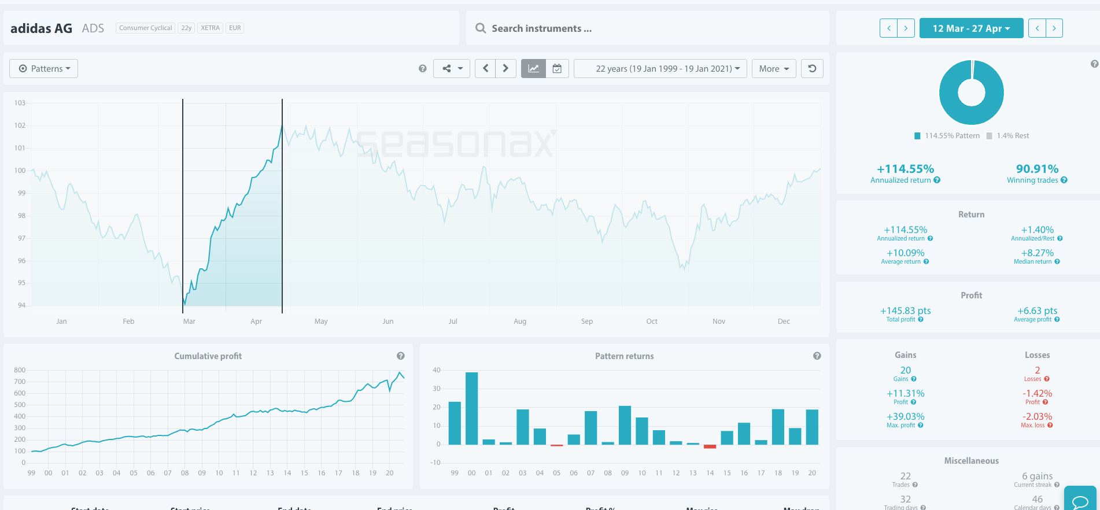Image resolution: width=1100 pixels, height=510 pixels.
Task: Open the share options dropdown
Action: tap(452, 68)
